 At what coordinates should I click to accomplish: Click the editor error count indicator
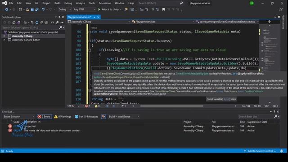coord(87,106)
